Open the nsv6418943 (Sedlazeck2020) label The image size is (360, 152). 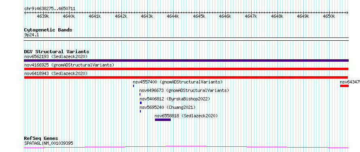tap(56, 73)
